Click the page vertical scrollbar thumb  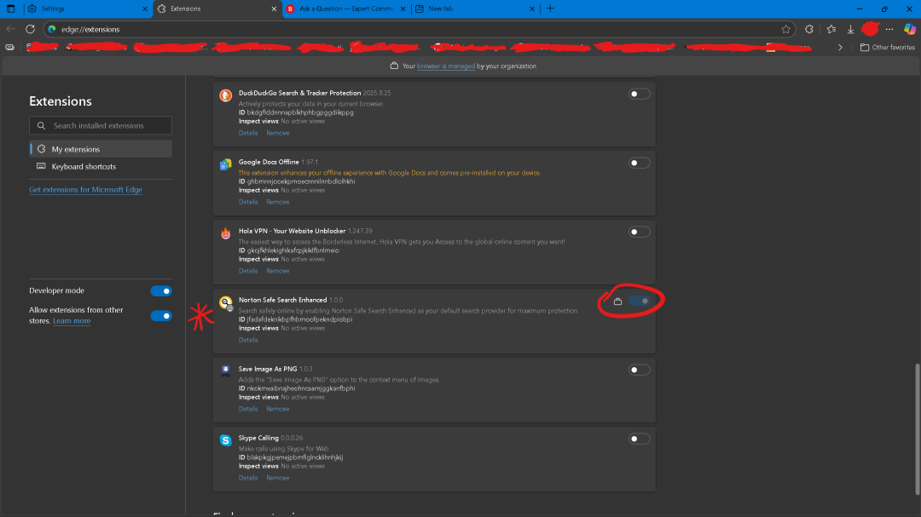[x=917, y=429]
